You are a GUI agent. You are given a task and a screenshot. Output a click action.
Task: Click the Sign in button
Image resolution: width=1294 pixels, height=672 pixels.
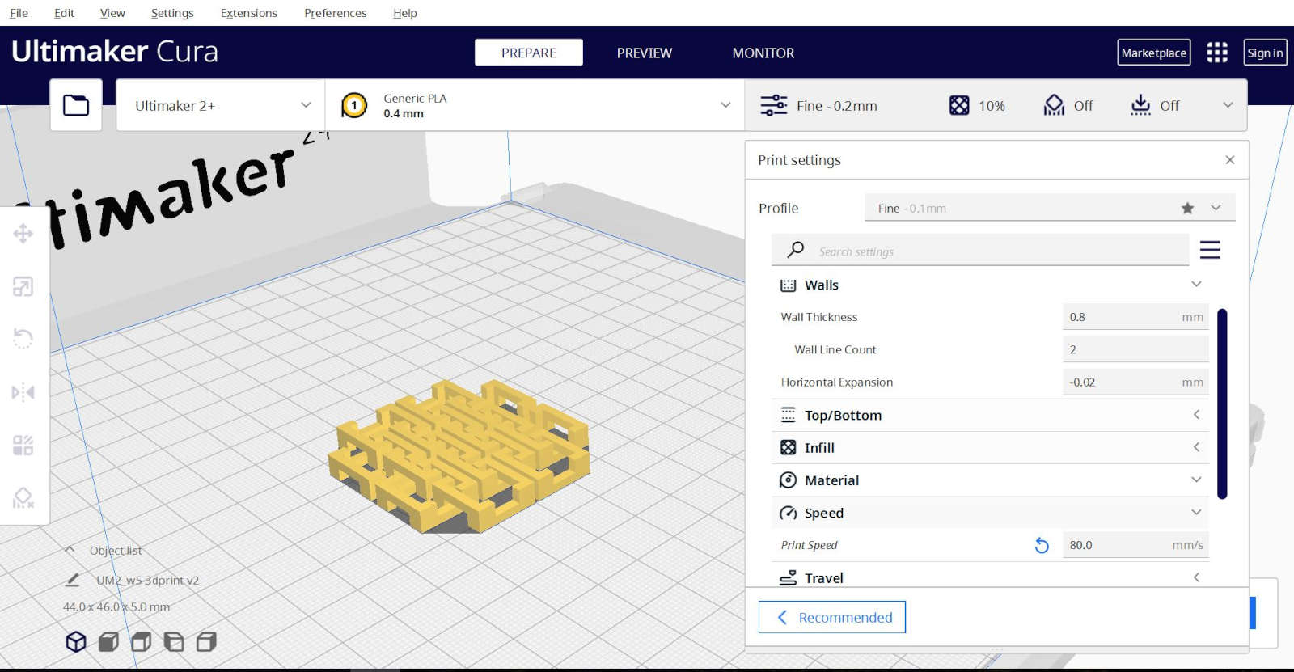(x=1265, y=53)
